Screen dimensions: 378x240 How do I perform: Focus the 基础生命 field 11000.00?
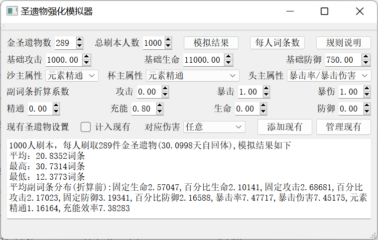[204, 60]
